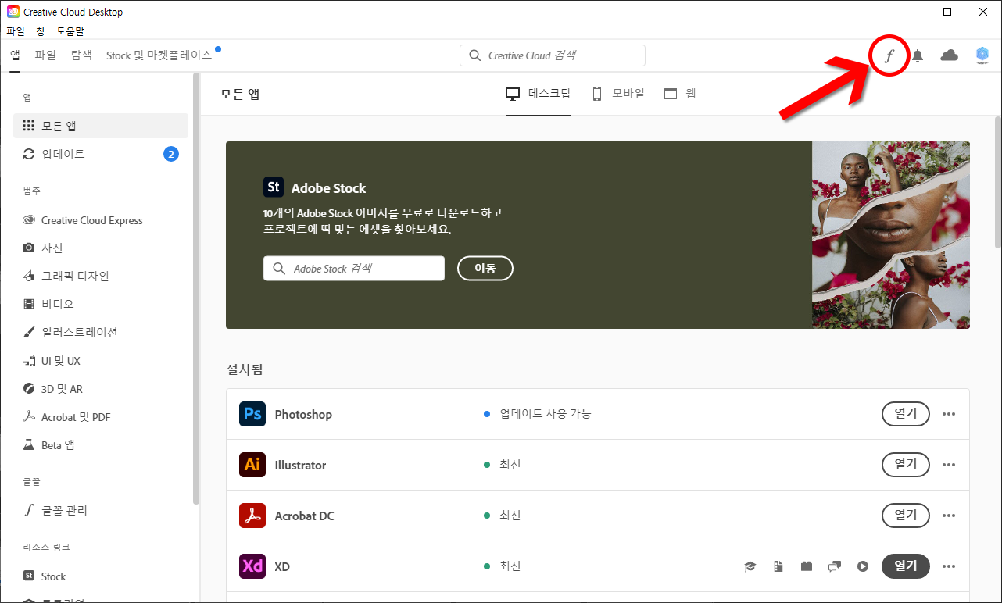The height and width of the screenshot is (603, 1002).
Task: Open the 파일 menu
Action: tap(16, 31)
